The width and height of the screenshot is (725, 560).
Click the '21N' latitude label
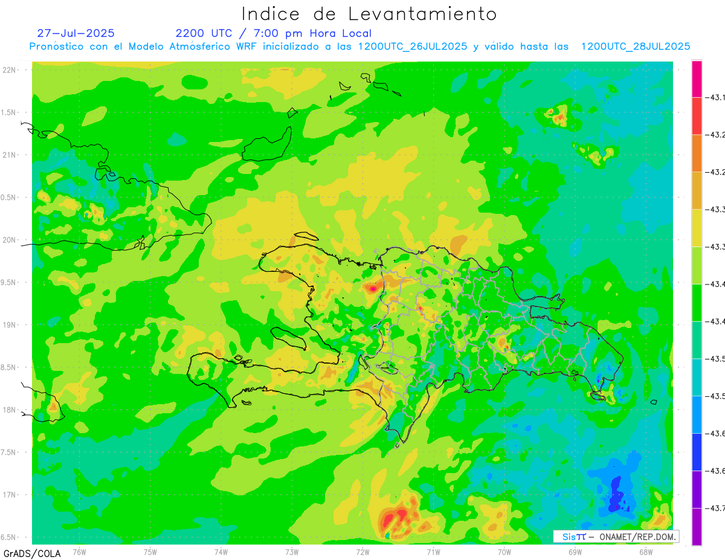(10, 155)
